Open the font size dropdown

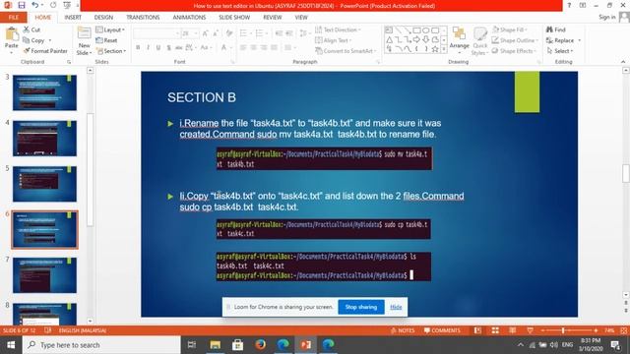coord(197,33)
